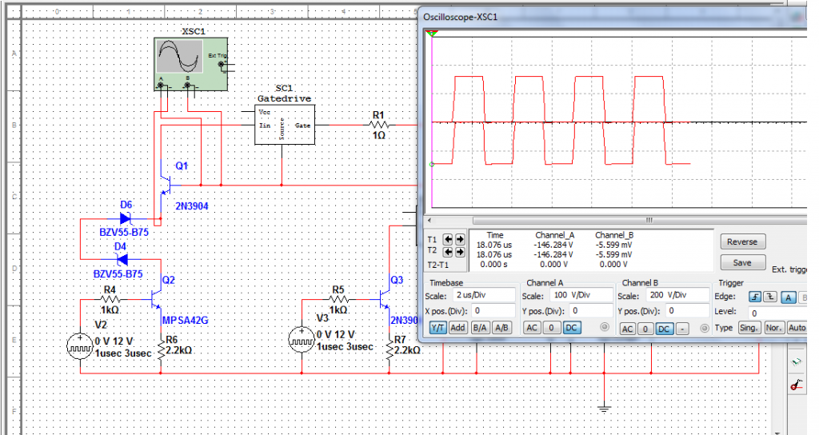
Task: Click the T1 cursor marker atop scope display
Action: 431,34
